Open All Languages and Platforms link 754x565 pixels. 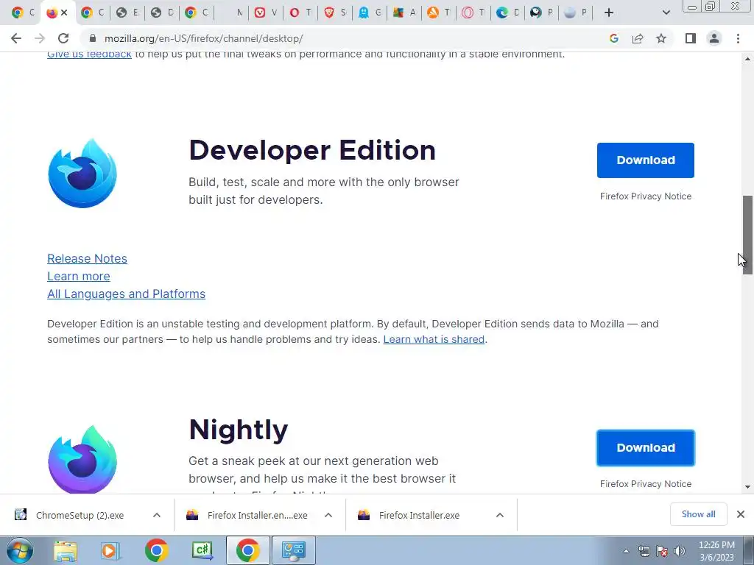(x=126, y=294)
